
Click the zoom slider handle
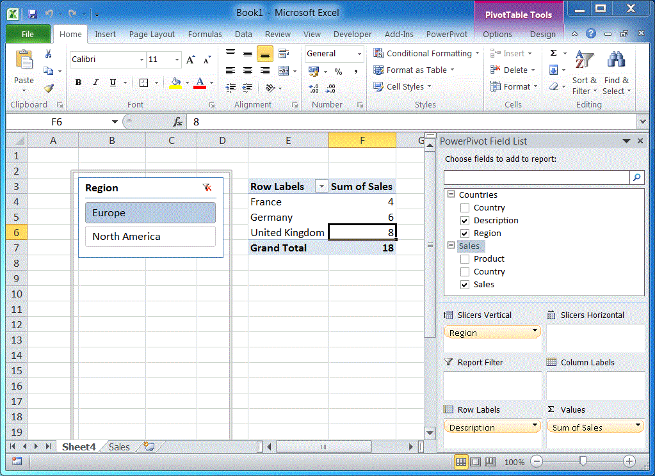pos(583,461)
